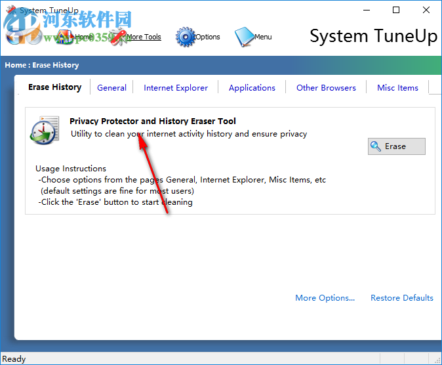Screen dimensions: 442x365
Task: Click the Home house icon
Action: [x=64, y=37]
